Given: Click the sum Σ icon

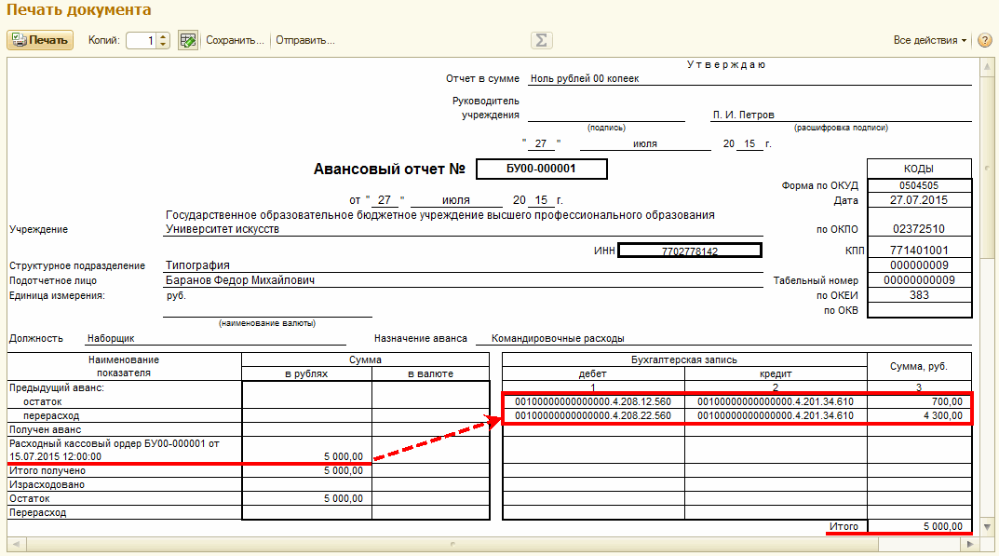Looking at the screenshot, I should pyautogui.click(x=541, y=40).
